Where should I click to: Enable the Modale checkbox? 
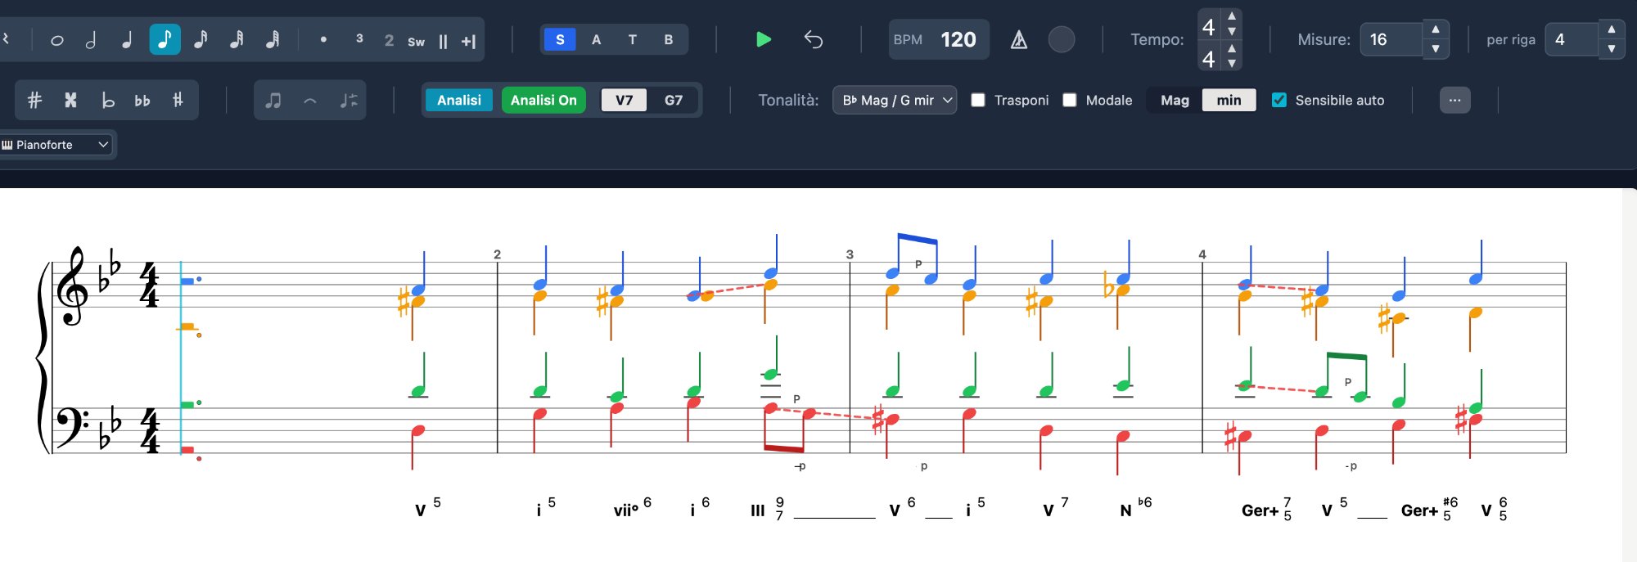point(1070,100)
